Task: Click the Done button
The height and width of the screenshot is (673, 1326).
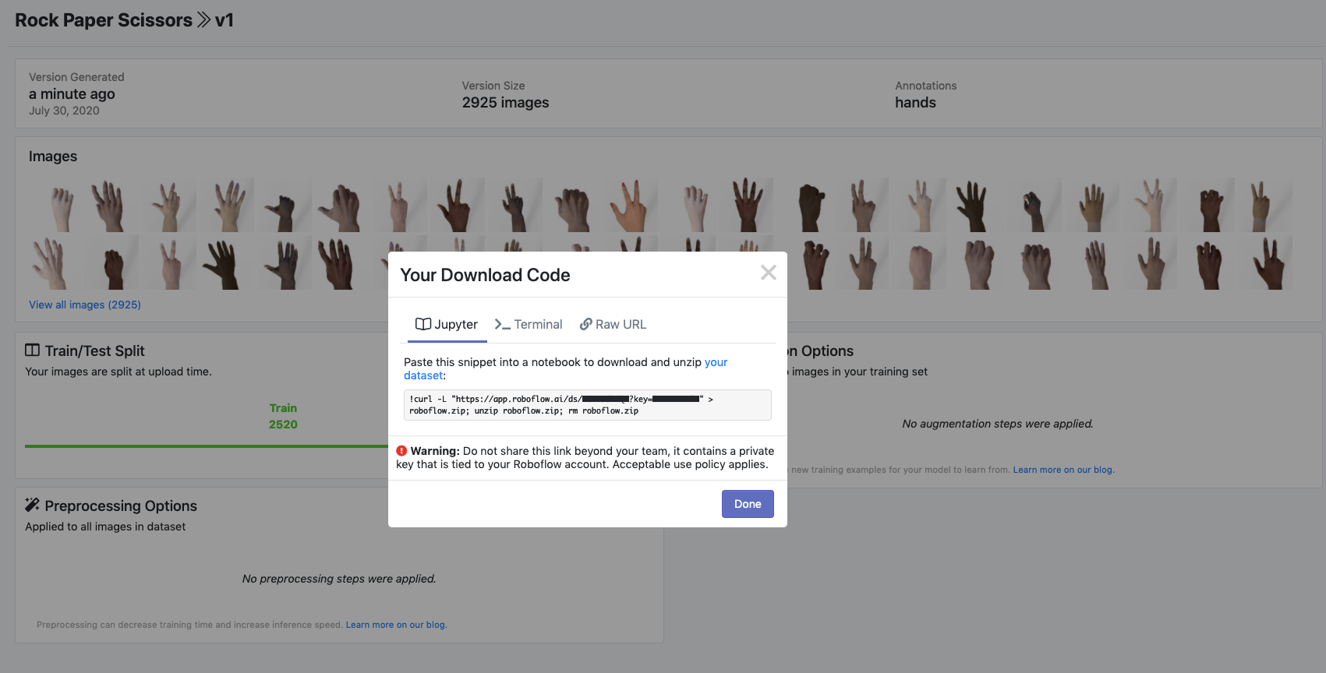Action: [x=748, y=504]
